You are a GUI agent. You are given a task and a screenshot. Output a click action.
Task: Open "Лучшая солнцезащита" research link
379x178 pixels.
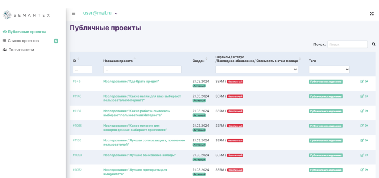click(144, 143)
